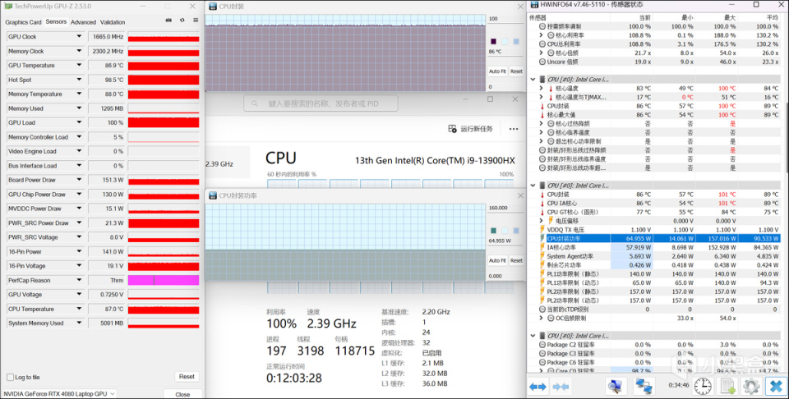Open Validation tab in GPU-Z
Viewport: 789px width, 399px height.
click(x=113, y=22)
